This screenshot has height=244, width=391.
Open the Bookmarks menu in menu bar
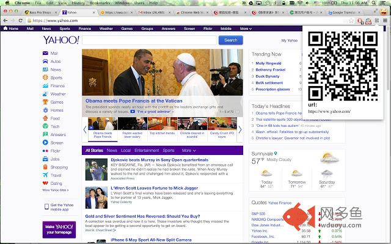(x=100, y=3)
